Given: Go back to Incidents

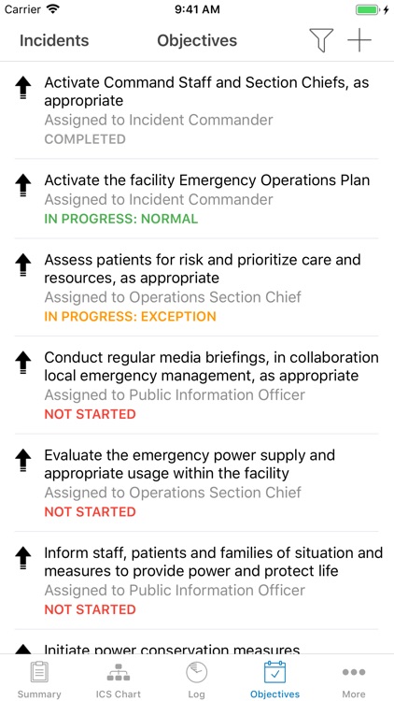Looking at the screenshot, I should 54,40.
